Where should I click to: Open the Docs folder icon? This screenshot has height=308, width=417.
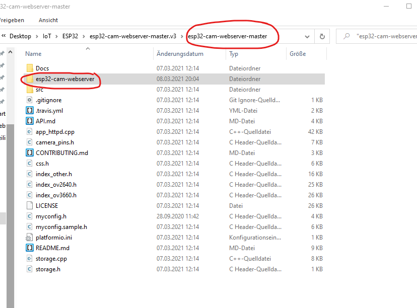pyautogui.click(x=30, y=68)
